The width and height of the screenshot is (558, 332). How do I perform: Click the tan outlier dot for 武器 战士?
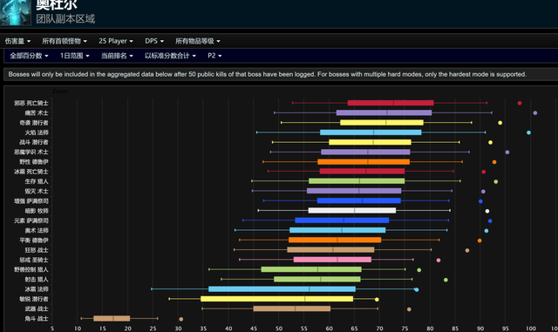(409, 309)
